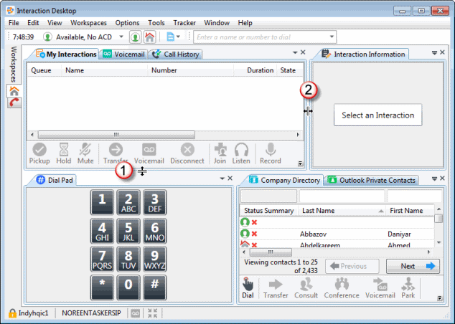Screen dimensions: 455x324
Task: Click the Pickup call button
Action: tap(39, 153)
